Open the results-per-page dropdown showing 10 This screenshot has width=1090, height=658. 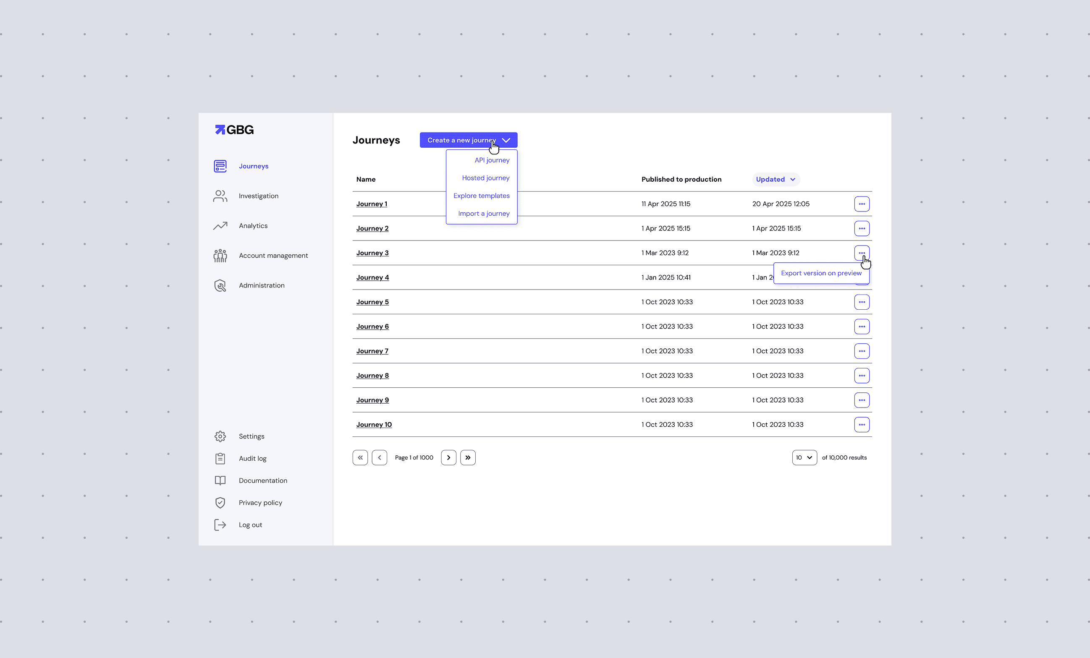tap(804, 457)
